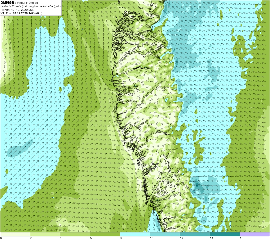
Task: Click the legend label '6'
Action: [91, 238]
